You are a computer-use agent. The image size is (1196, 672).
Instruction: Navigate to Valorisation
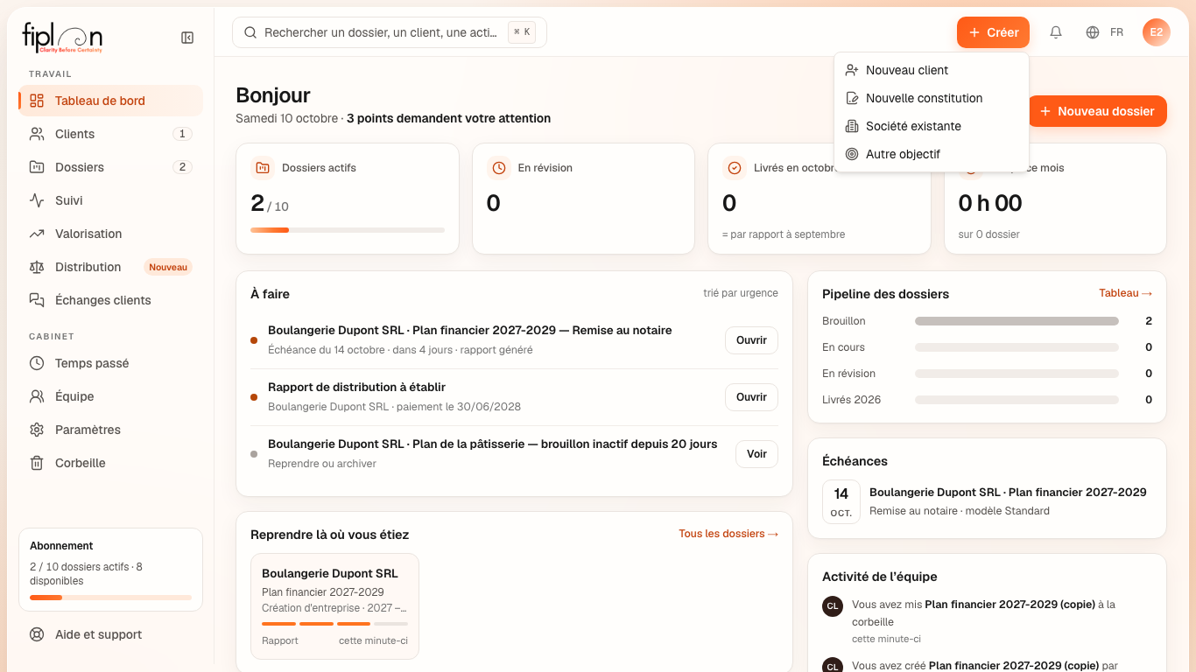pos(110,234)
